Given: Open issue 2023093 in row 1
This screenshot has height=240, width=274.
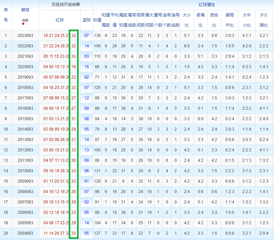Looking at the screenshot, I should pos(25,36).
